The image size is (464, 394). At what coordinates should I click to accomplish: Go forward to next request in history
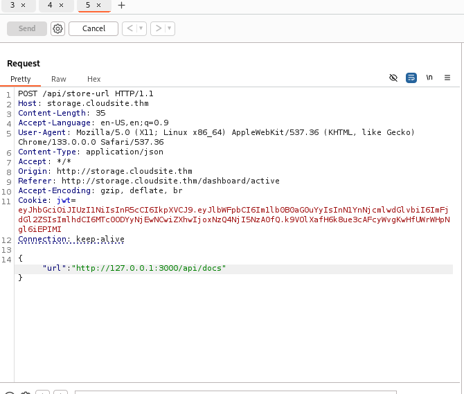(x=158, y=28)
